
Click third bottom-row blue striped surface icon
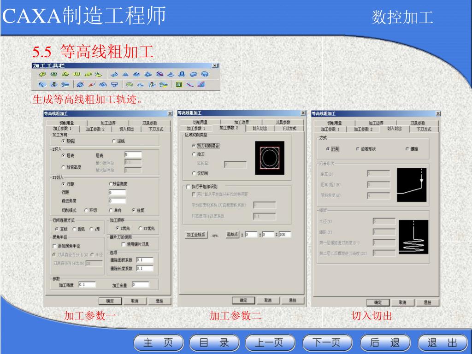coord(65,85)
